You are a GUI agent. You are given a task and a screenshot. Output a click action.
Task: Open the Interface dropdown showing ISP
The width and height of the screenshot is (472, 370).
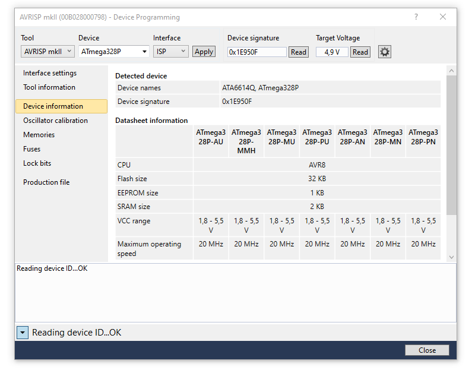(170, 52)
